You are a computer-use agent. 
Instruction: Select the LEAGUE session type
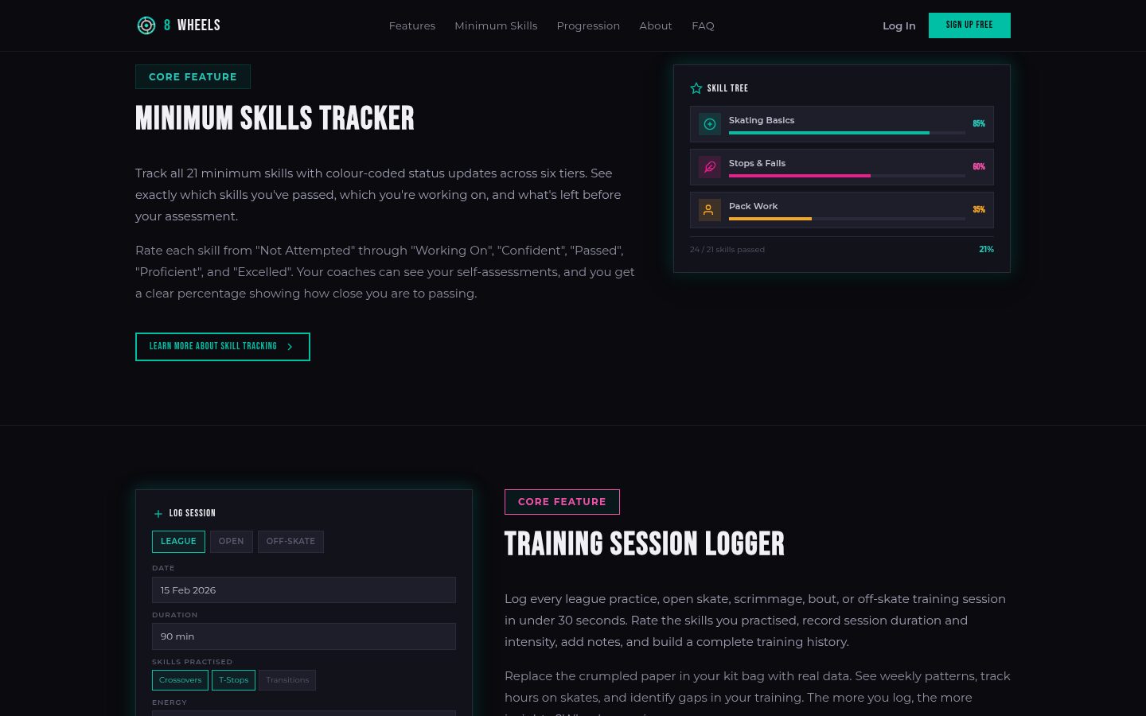[x=178, y=542]
